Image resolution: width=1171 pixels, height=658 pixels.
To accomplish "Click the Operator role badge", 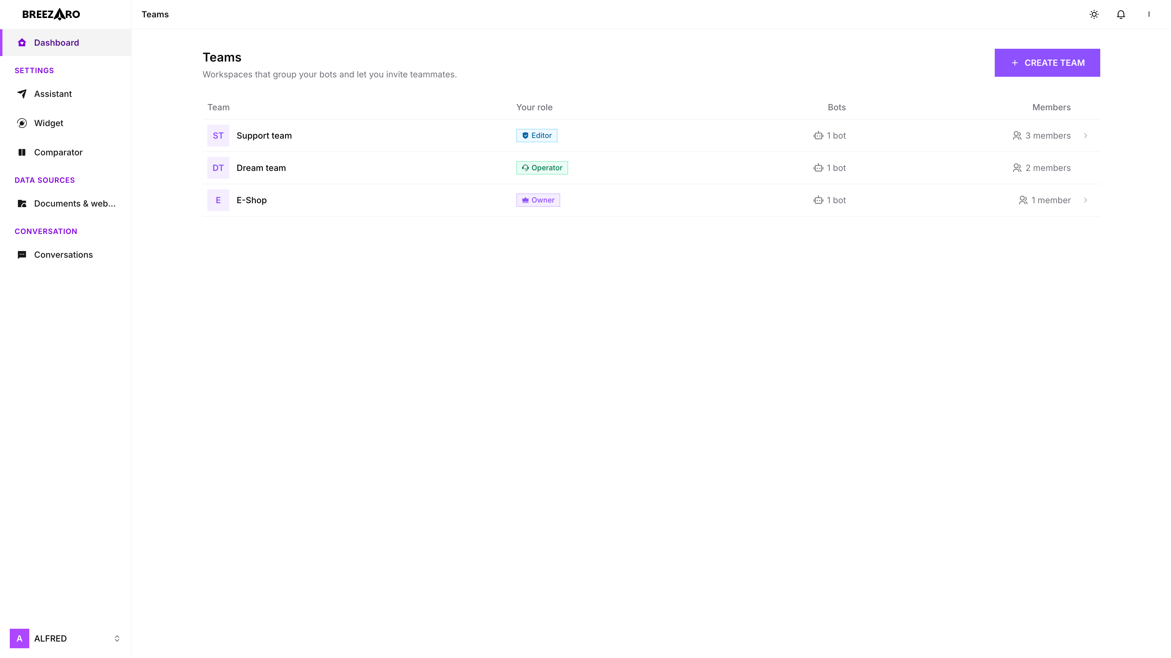I will point(542,168).
